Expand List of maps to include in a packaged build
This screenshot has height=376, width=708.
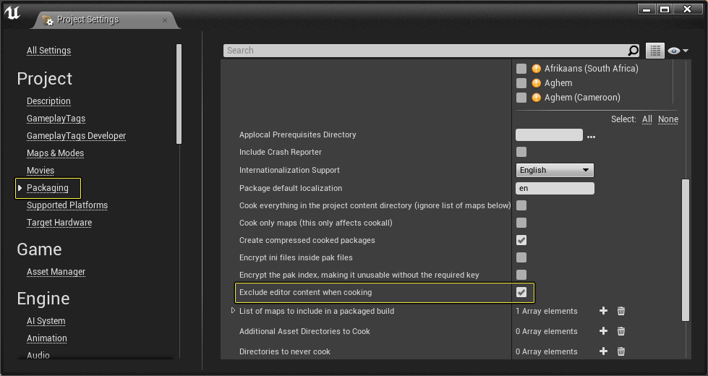click(x=233, y=310)
